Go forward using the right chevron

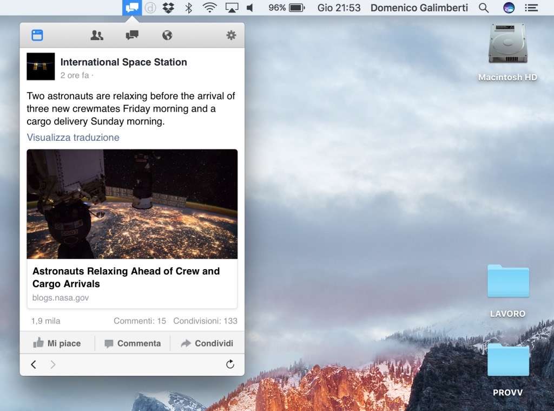pos(53,364)
